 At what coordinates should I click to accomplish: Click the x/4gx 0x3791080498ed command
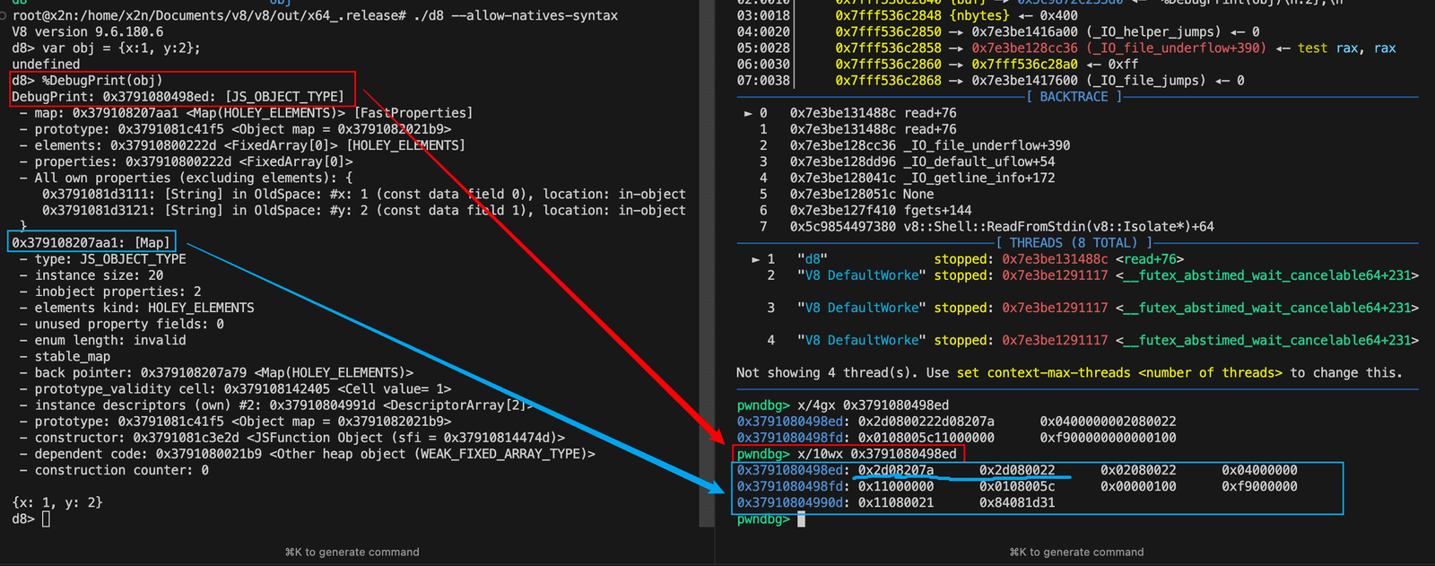pos(873,405)
